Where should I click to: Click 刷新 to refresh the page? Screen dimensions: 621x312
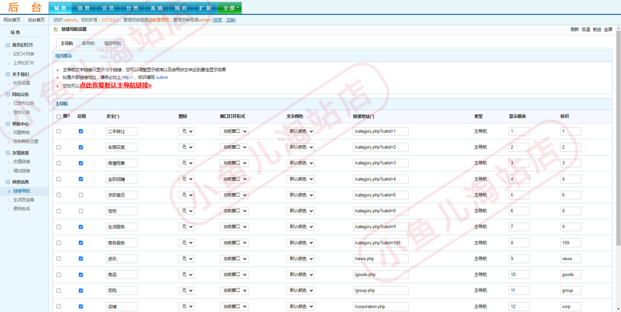574,30
